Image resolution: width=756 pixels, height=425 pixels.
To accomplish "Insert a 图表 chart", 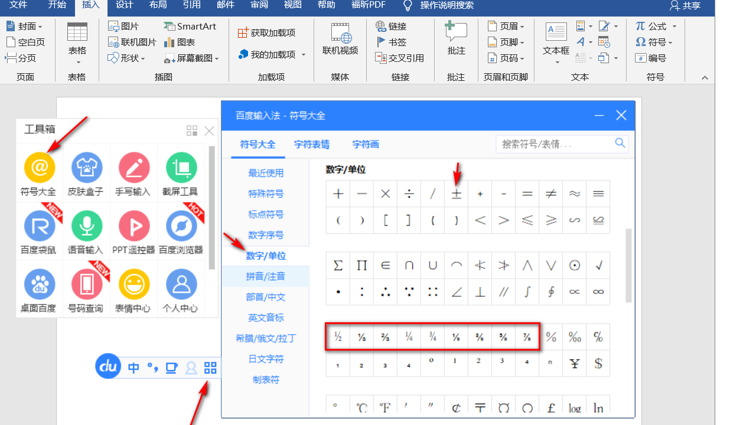I will tap(180, 42).
